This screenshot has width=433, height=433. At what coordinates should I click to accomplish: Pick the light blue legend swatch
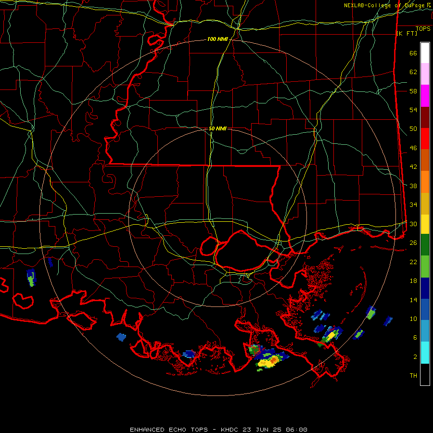[x=425, y=331]
